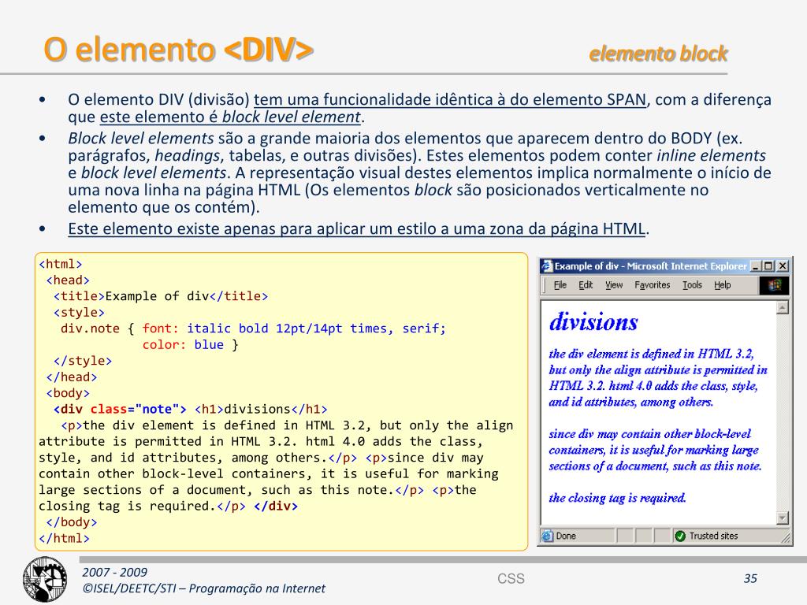Click 'the closing tag is required.' in browser
The width and height of the screenshot is (807, 605).
pyautogui.click(x=617, y=498)
